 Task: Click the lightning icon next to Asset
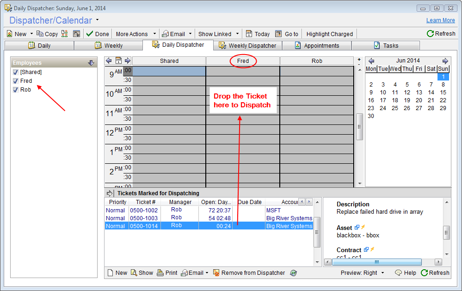(363, 227)
